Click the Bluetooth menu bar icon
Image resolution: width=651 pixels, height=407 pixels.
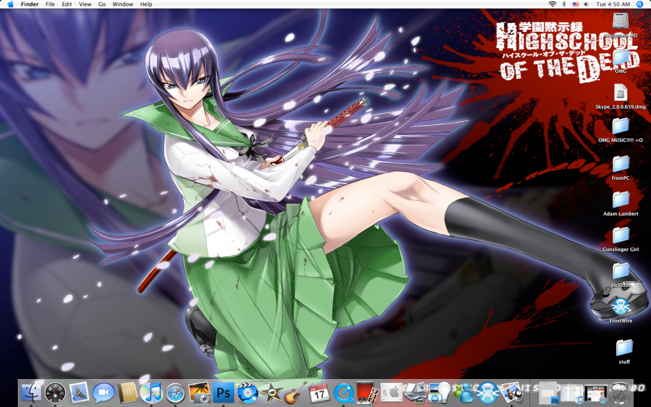[x=564, y=4]
